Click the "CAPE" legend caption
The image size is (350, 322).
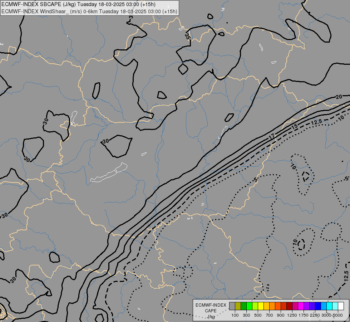[211, 311]
